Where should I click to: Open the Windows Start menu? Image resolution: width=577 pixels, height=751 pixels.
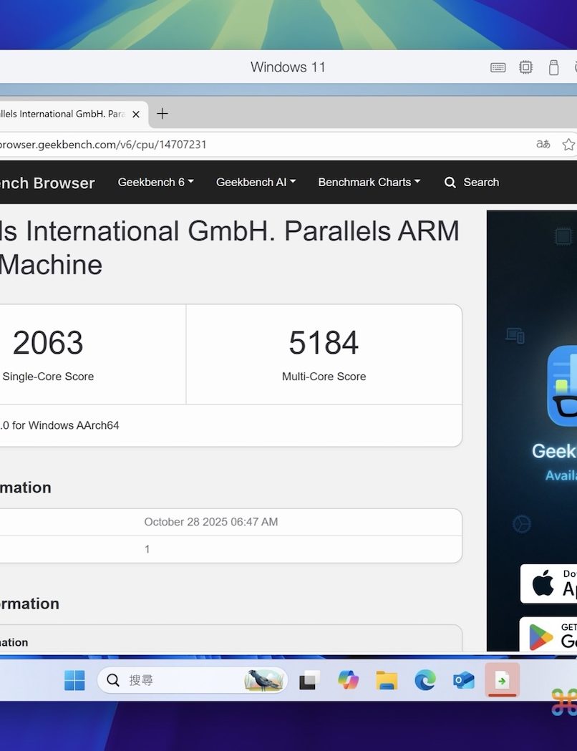(74, 680)
